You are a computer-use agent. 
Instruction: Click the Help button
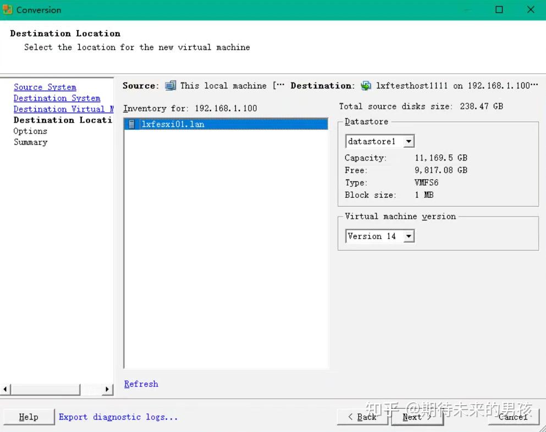(x=29, y=417)
